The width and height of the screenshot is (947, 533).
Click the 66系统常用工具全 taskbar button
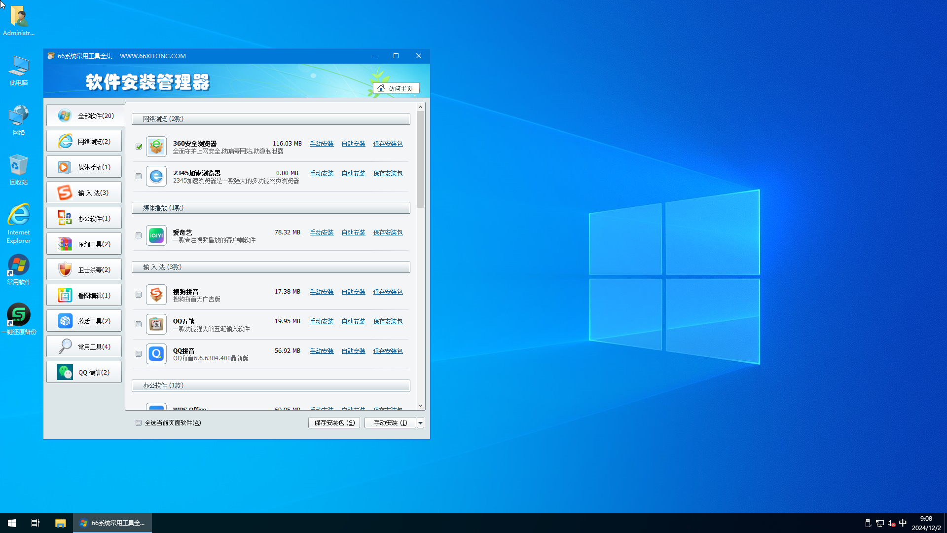(112, 523)
